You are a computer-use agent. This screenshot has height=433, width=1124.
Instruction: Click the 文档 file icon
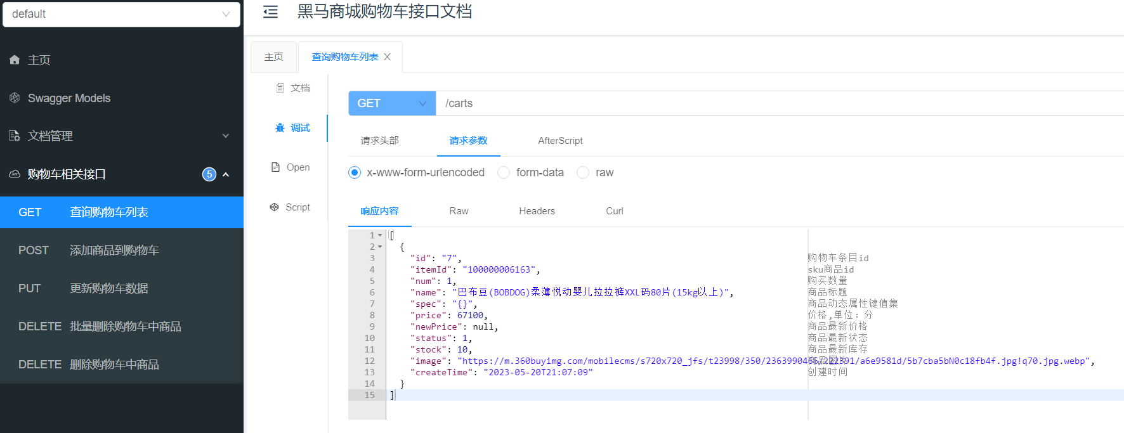280,87
